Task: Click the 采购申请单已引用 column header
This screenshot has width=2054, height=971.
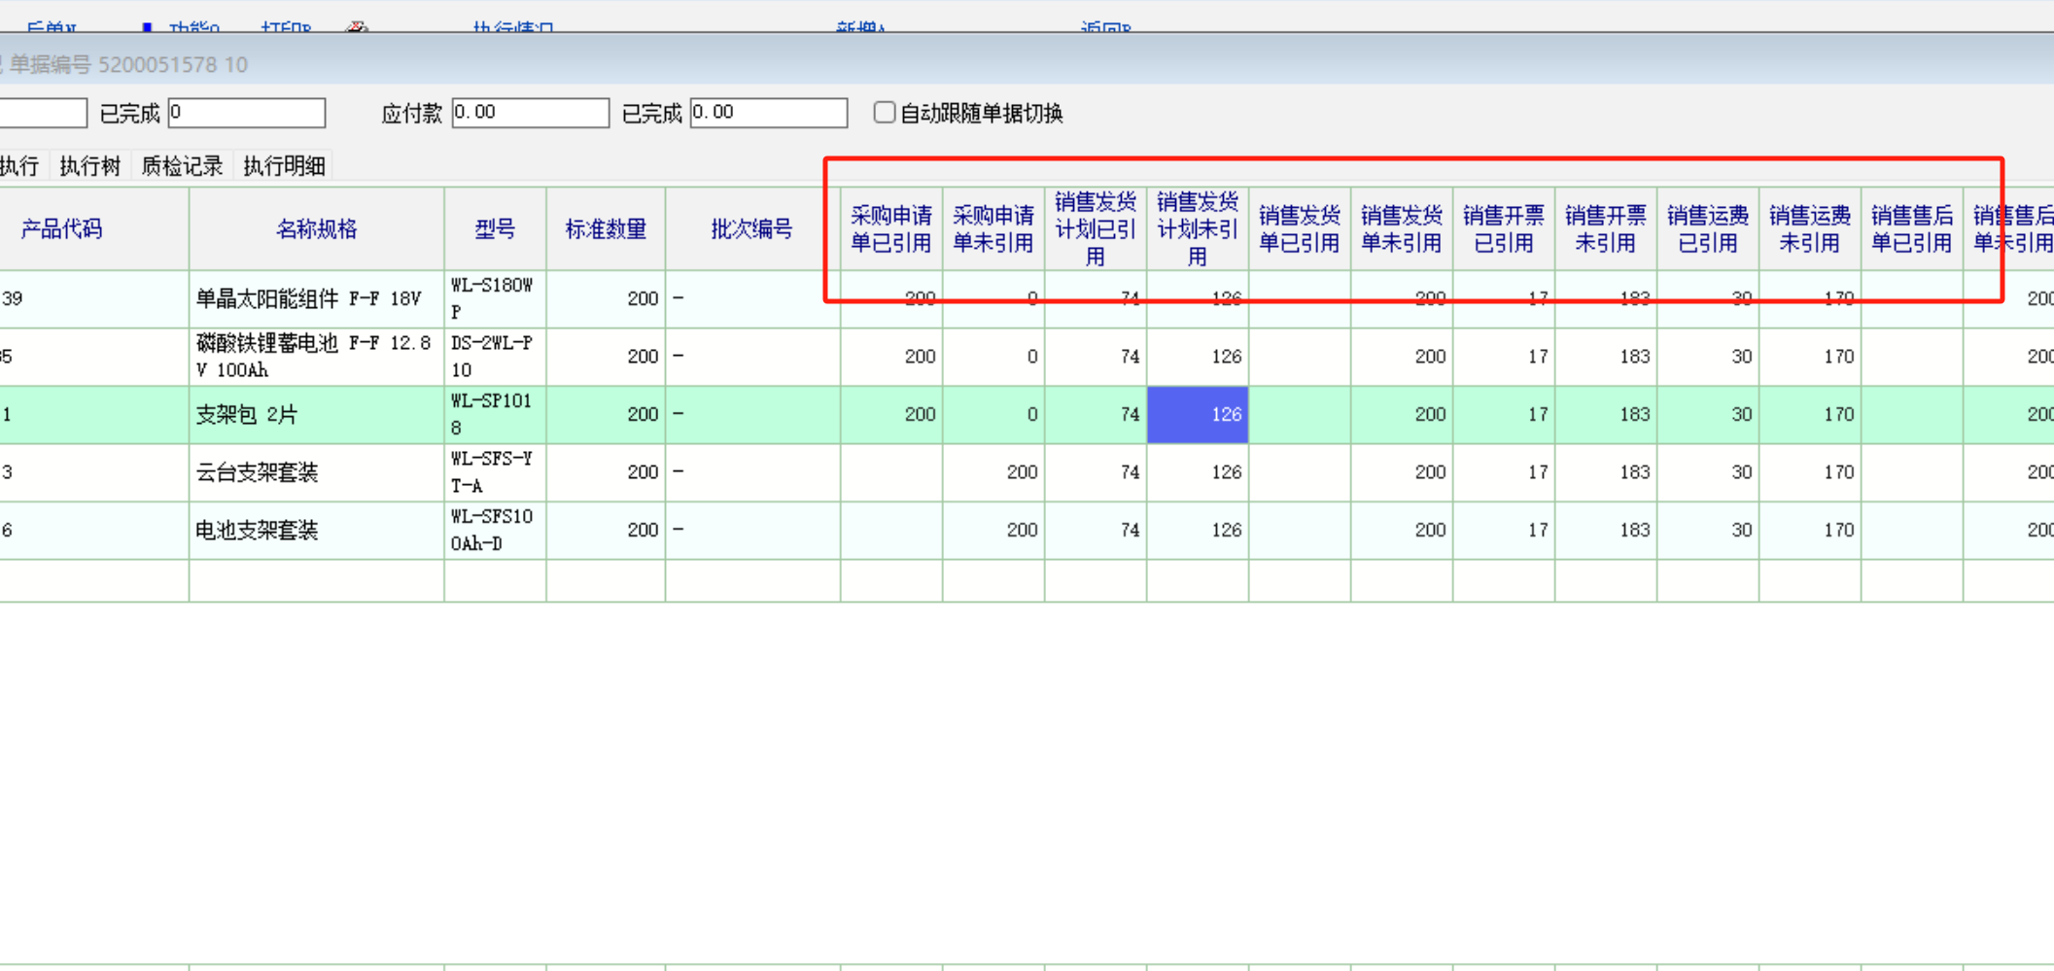Action: [x=890, y=229]
